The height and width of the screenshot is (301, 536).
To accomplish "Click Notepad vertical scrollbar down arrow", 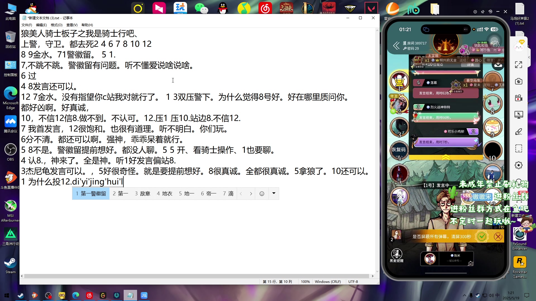I will (377, 271).
